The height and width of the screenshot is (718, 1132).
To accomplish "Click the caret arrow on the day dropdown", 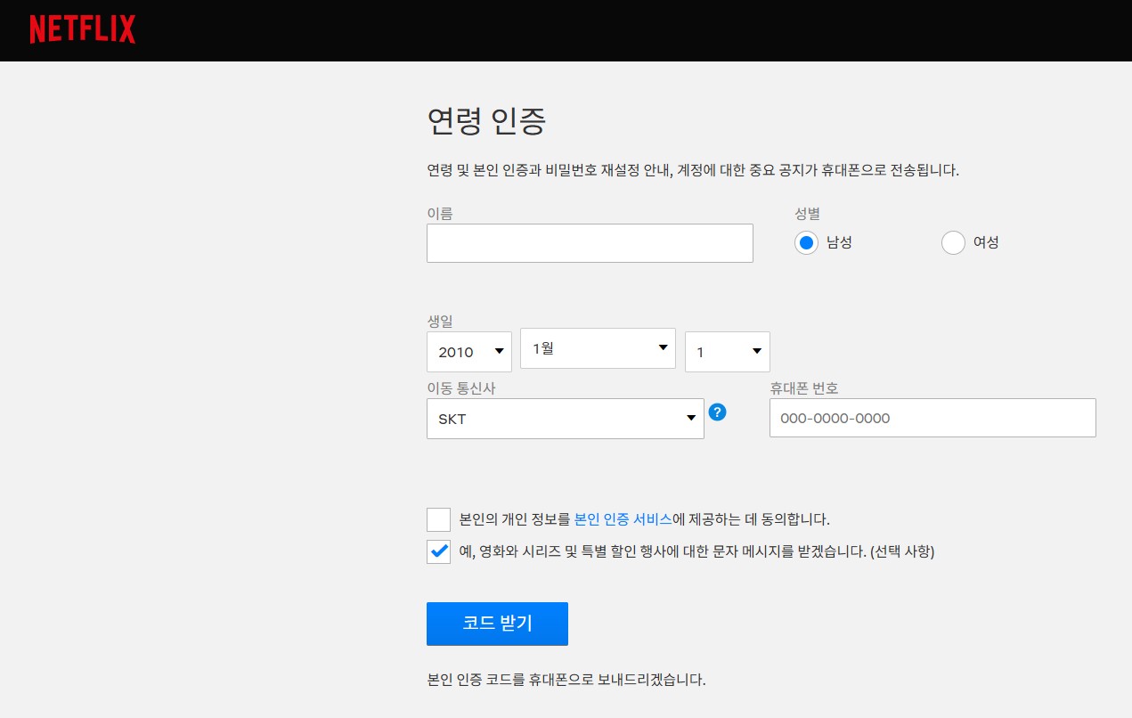I will coord(756,351).
